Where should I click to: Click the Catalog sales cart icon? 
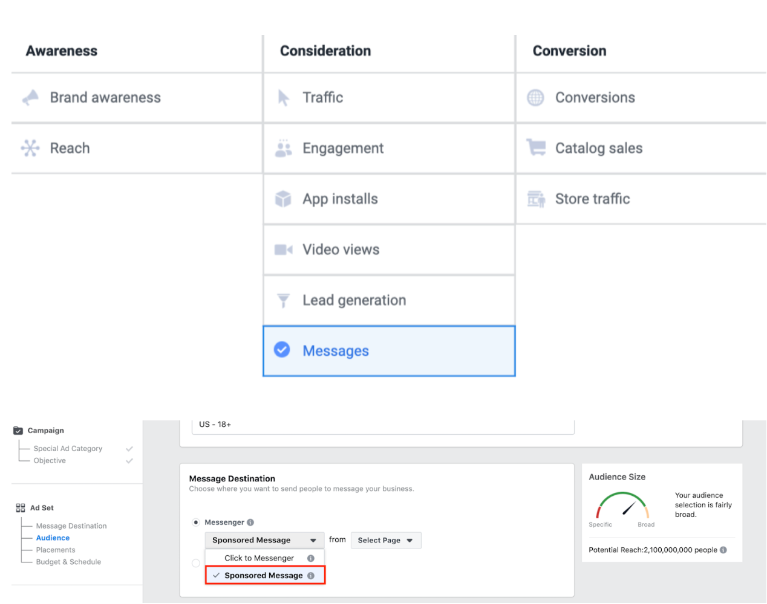(x=536, y=147)
